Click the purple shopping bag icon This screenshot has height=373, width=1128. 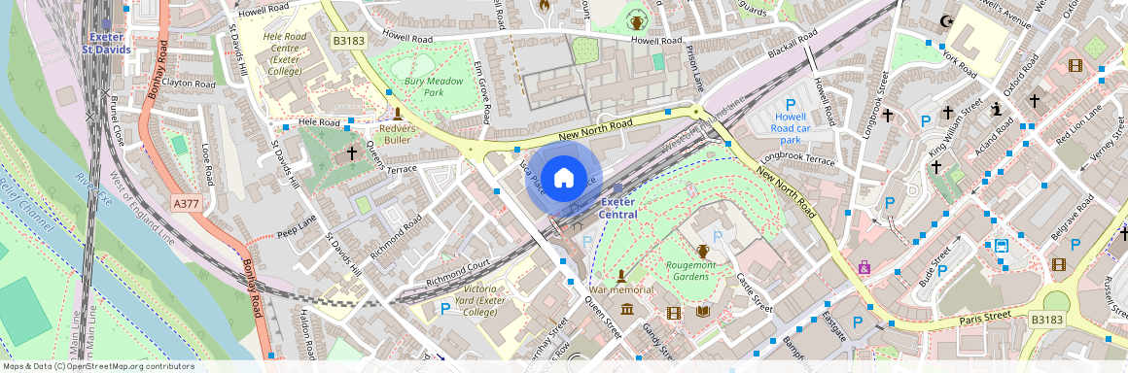[x=864, y=268]
